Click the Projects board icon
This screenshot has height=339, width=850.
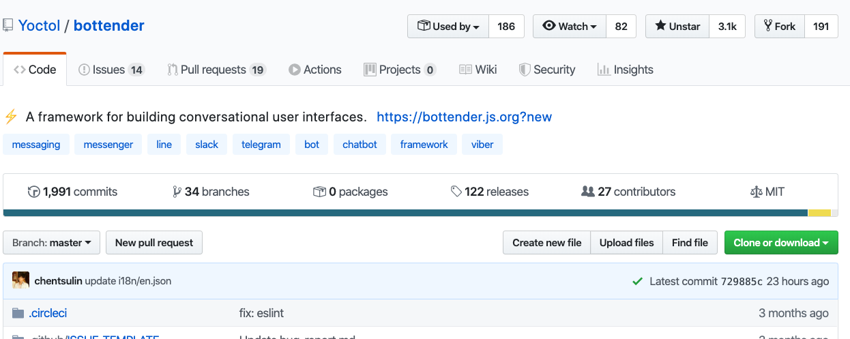(370, 70)
